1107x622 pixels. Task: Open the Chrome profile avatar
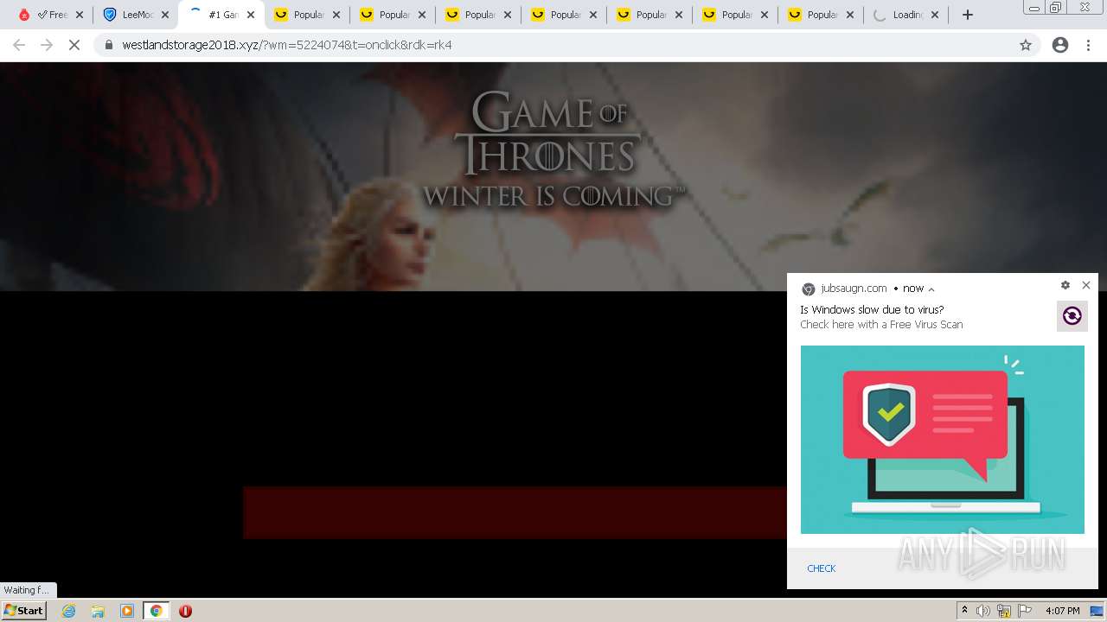[1060, 45]
